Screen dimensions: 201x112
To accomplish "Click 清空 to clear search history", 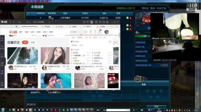I will click(110, 42).
